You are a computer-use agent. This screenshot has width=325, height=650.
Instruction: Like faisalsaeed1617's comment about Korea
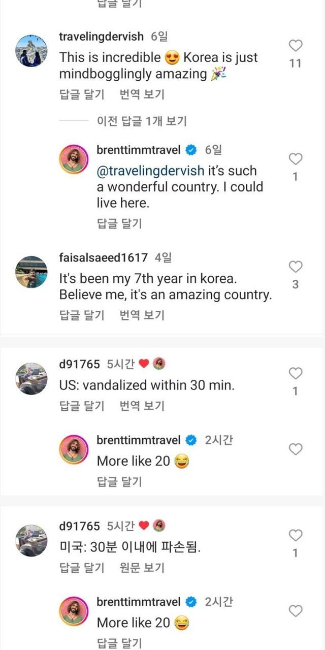click(x=296, y=267)
